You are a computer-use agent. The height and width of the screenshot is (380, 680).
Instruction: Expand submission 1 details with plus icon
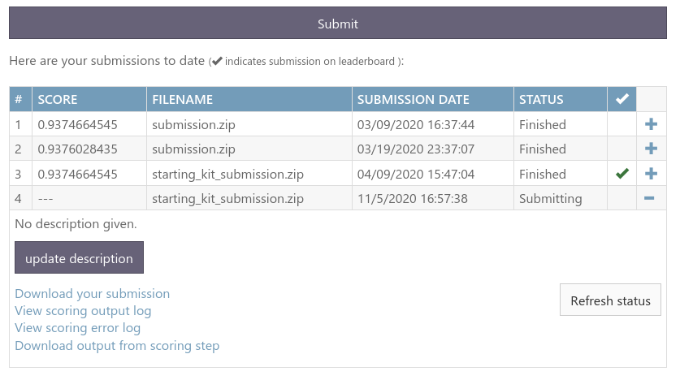pos(651,125)
